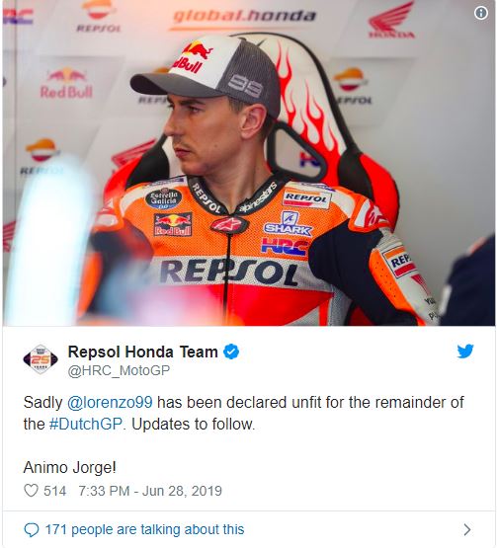
Task: Click the blue verified badge
Action: tap(231, 352)
